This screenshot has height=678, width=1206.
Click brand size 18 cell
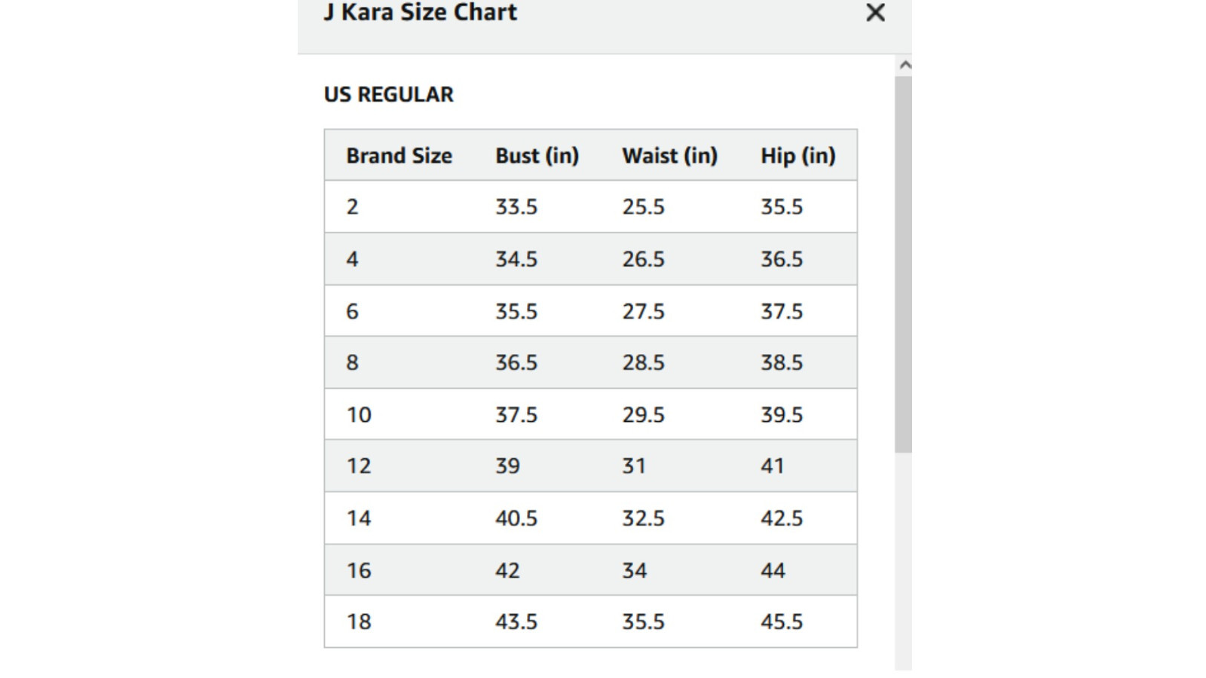click(359, 622)
